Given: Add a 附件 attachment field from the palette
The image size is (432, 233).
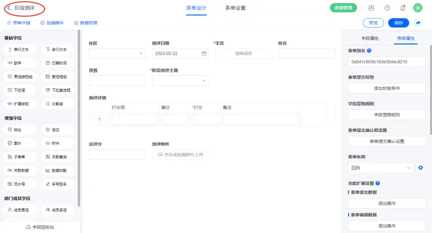Looking at the screenshot, I should 58,144.
